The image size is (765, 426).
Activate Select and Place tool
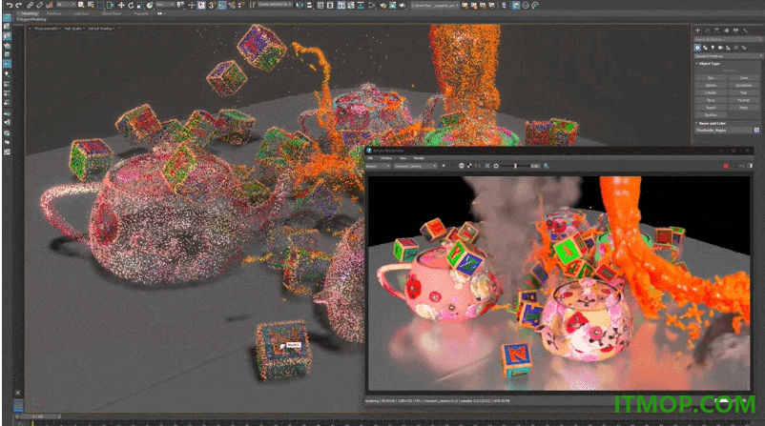(x=150, y=5)
